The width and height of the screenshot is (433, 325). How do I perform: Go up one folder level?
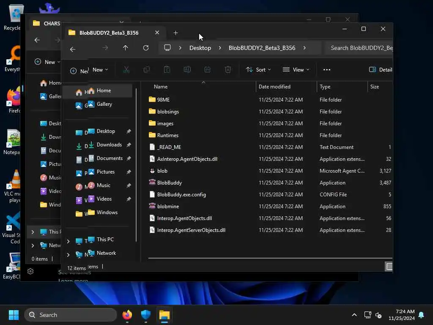(x=125, y=48)
